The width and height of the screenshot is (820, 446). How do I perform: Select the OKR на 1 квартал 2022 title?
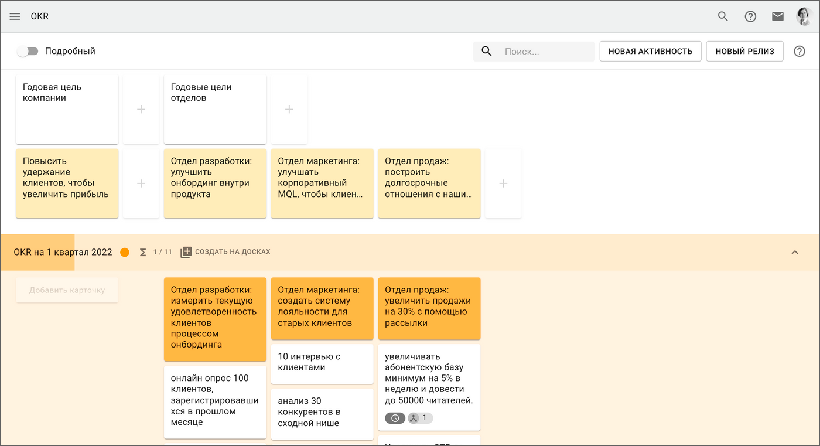tap(63, 252)
